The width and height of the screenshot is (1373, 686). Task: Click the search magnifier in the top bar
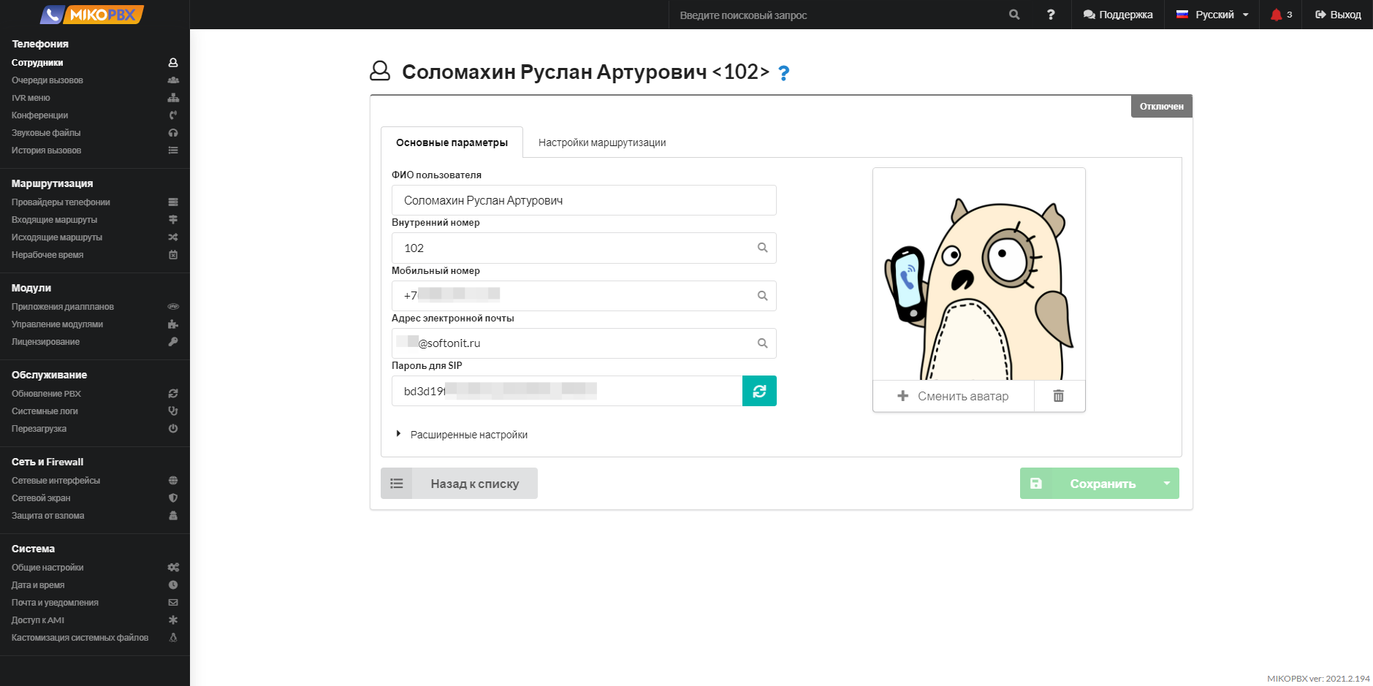coord(1014,15)
